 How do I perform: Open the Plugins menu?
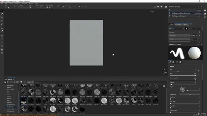point(31,4)
